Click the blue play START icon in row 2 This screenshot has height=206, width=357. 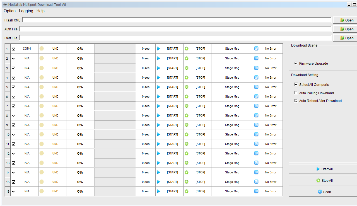159,58
